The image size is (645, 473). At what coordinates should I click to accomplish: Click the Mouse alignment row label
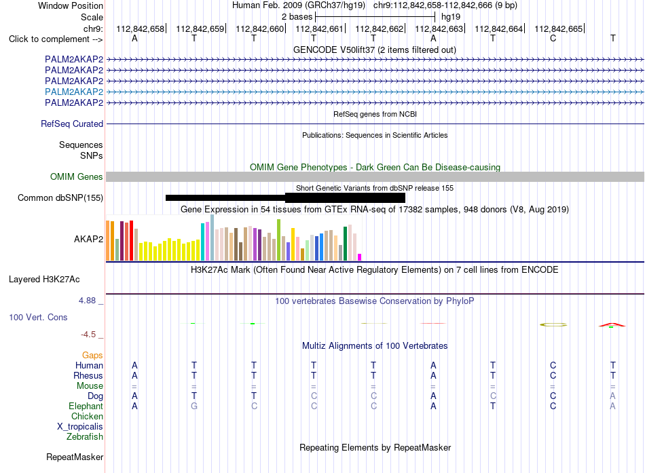[90, 386]
